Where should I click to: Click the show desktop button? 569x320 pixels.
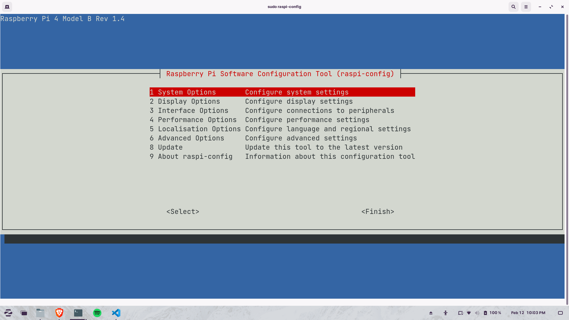click(x=560, y=313)
